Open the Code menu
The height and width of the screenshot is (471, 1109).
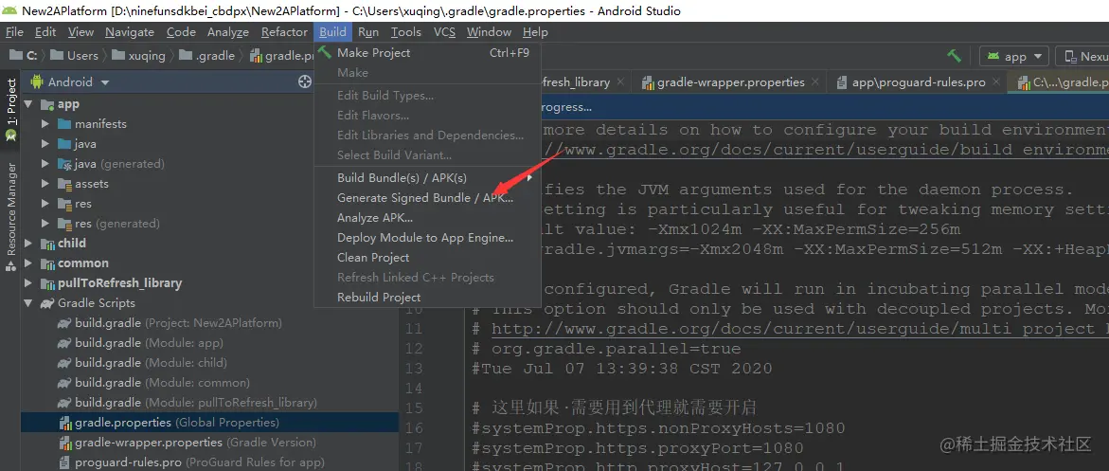[x=181, y=32]
